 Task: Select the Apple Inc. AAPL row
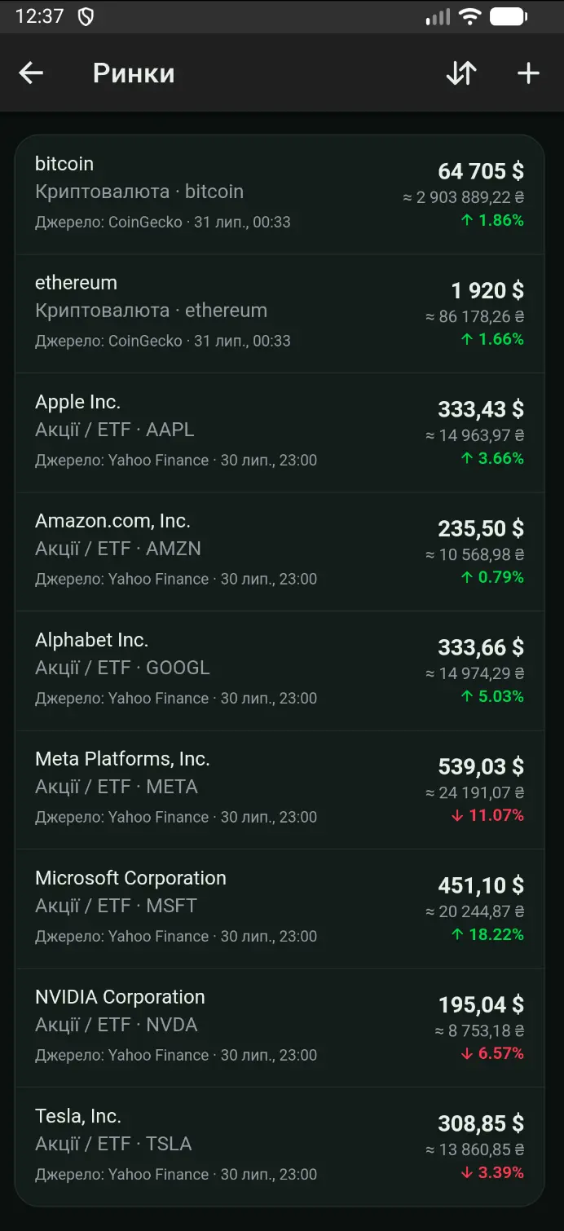280,433
